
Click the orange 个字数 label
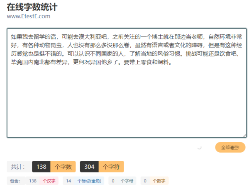63,167
